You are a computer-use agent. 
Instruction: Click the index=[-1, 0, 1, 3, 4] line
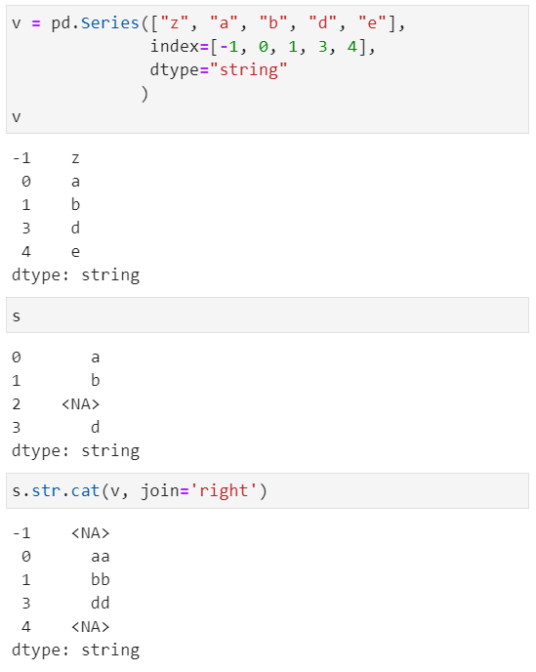[x=263, y=46]
